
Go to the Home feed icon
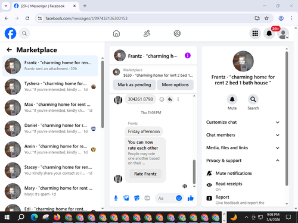pos(116,33)
